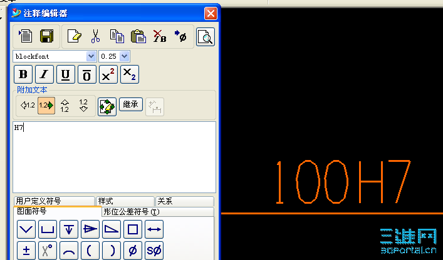Toggle underline formatting
443x260 pixels.
[66, 74]
